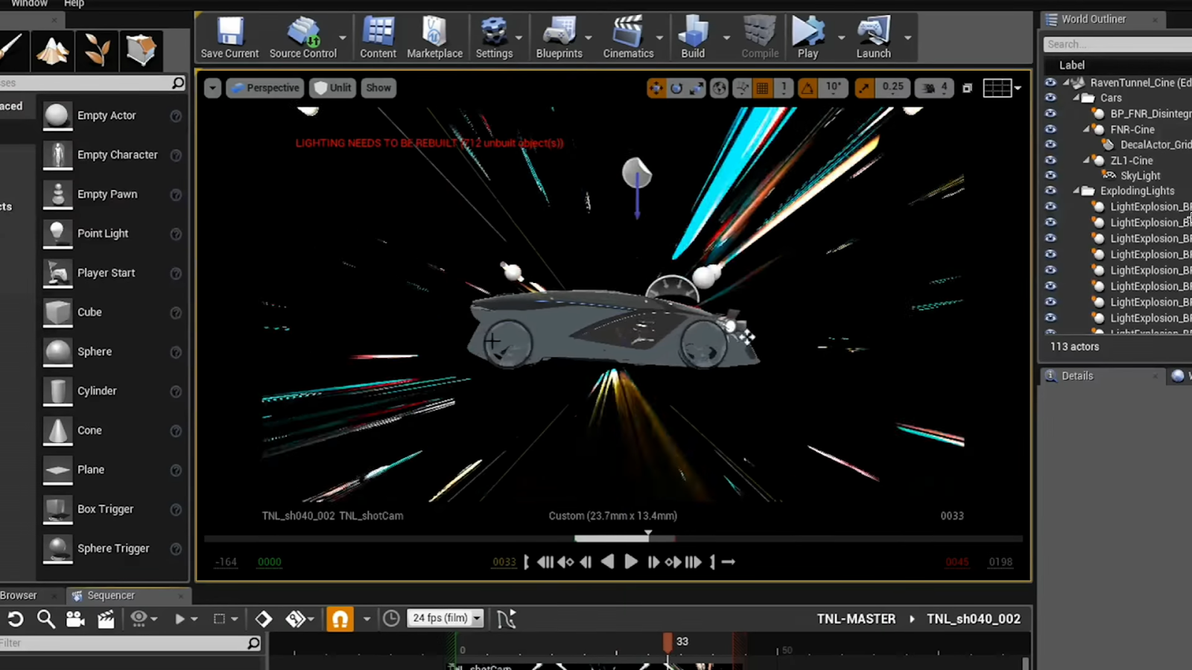Switch to Foliage mode leaf icon
This screenshot has width=1192, height=670.
tap(97, 51)
